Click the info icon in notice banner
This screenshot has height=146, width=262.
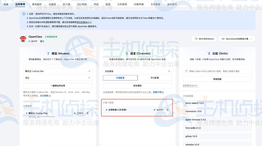[x=24, y=14]
